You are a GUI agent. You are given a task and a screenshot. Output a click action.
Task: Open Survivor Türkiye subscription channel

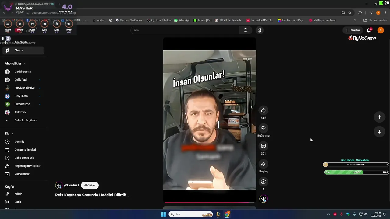click(x=23, y=88)
